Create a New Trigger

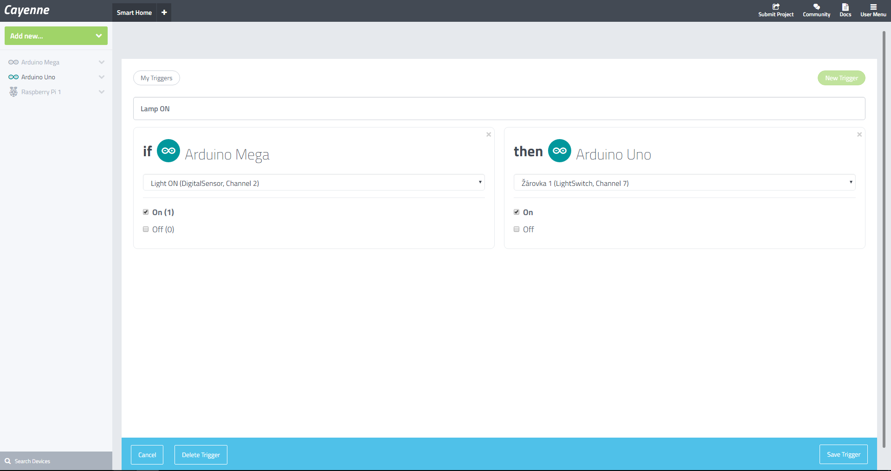(x=841, y=78)
